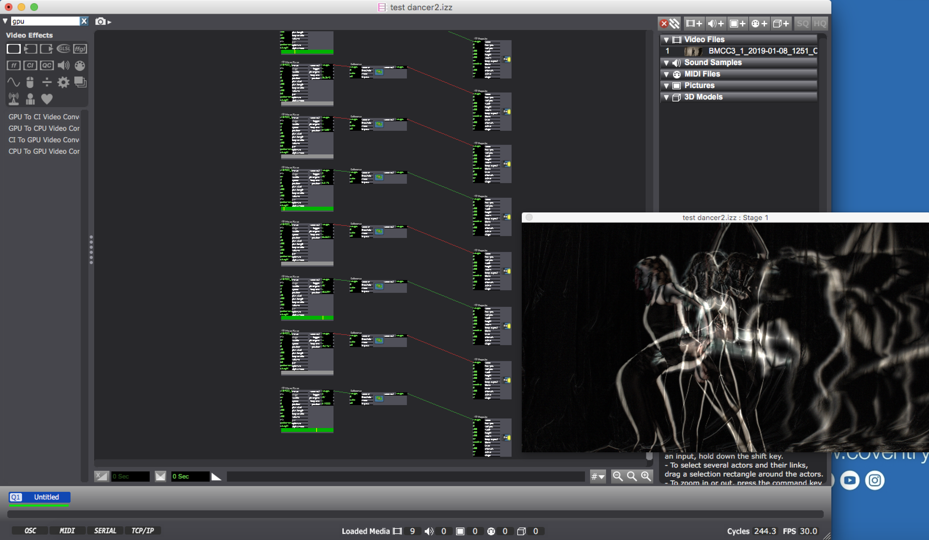Toggle the HQ quality button
Screen dimensions: 929x540
[x=820, y=24]
